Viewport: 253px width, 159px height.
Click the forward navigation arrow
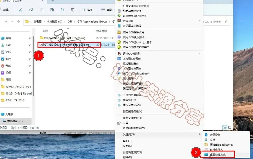(x=6, y=21)
